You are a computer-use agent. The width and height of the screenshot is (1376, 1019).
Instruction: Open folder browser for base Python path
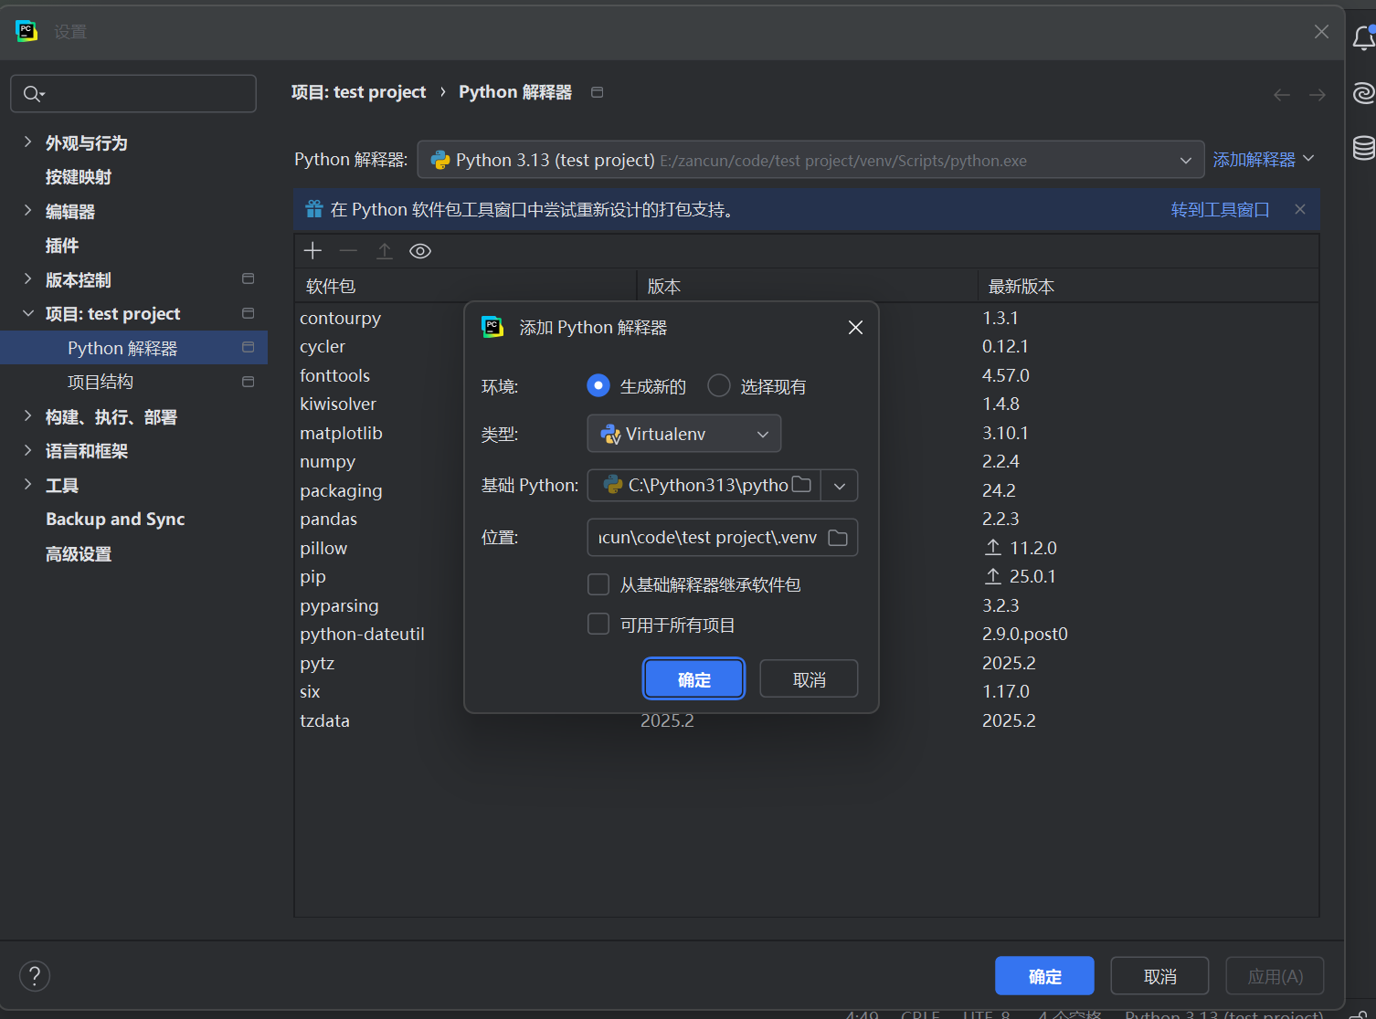tap(801, 485)
